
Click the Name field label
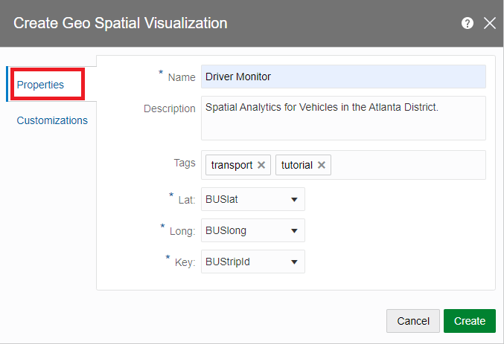click(x=182, y=77)
